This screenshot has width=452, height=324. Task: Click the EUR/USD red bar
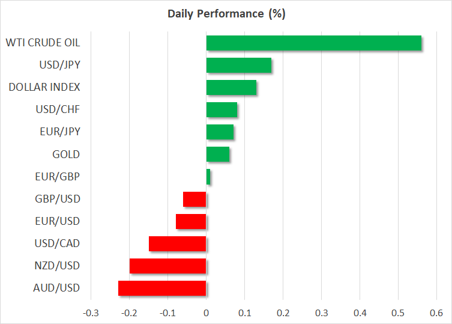click(x=191, y=221)
